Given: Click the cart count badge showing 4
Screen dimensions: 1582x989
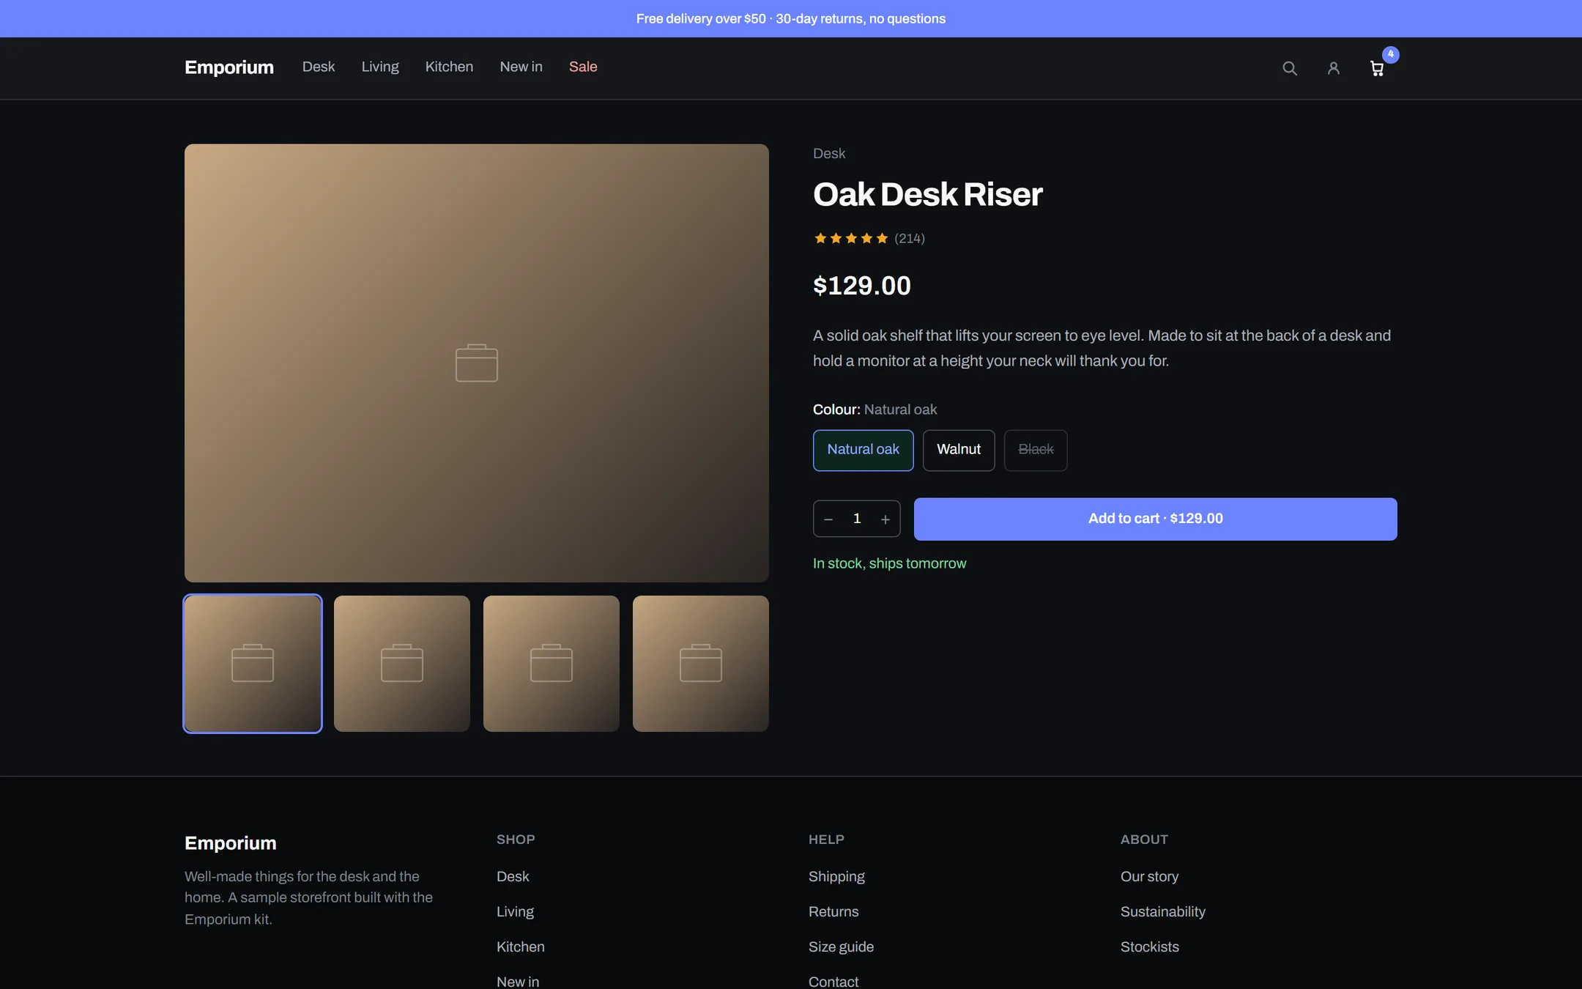Looking at the screenshot, I should tap(1390, 54).
